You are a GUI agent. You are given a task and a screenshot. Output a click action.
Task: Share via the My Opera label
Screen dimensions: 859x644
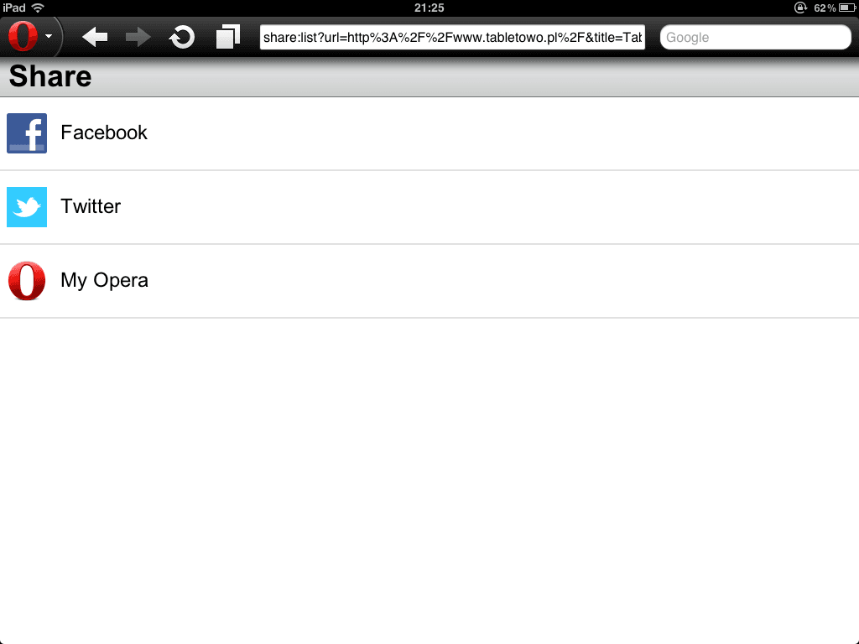coord(104,280)
